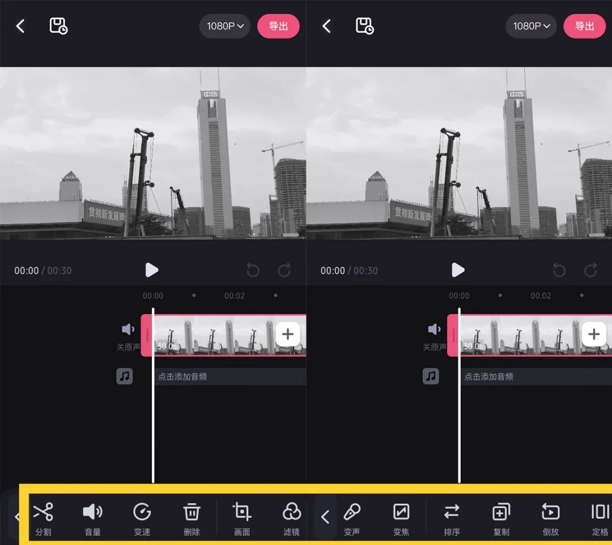Image resolution: width=612 pixels, height=545 pixels.
Task: Tap the plus button to add a clip
Action: click(288, 335)
